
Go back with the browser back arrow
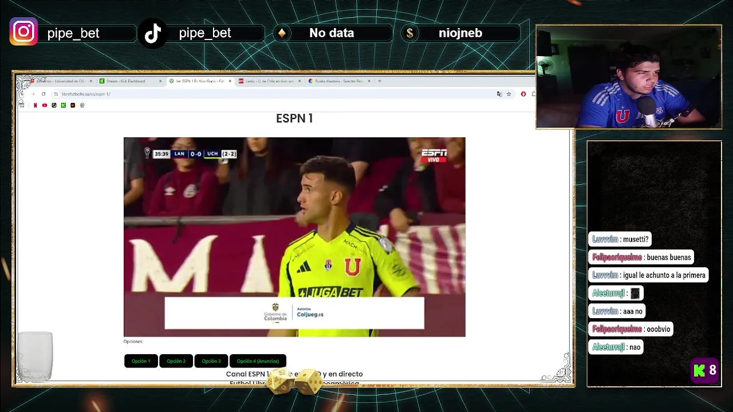(x=22, y=94)
